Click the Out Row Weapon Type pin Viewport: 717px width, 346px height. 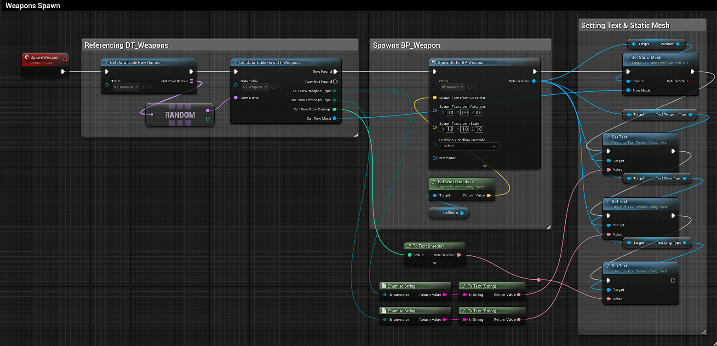tap(334, 91)
